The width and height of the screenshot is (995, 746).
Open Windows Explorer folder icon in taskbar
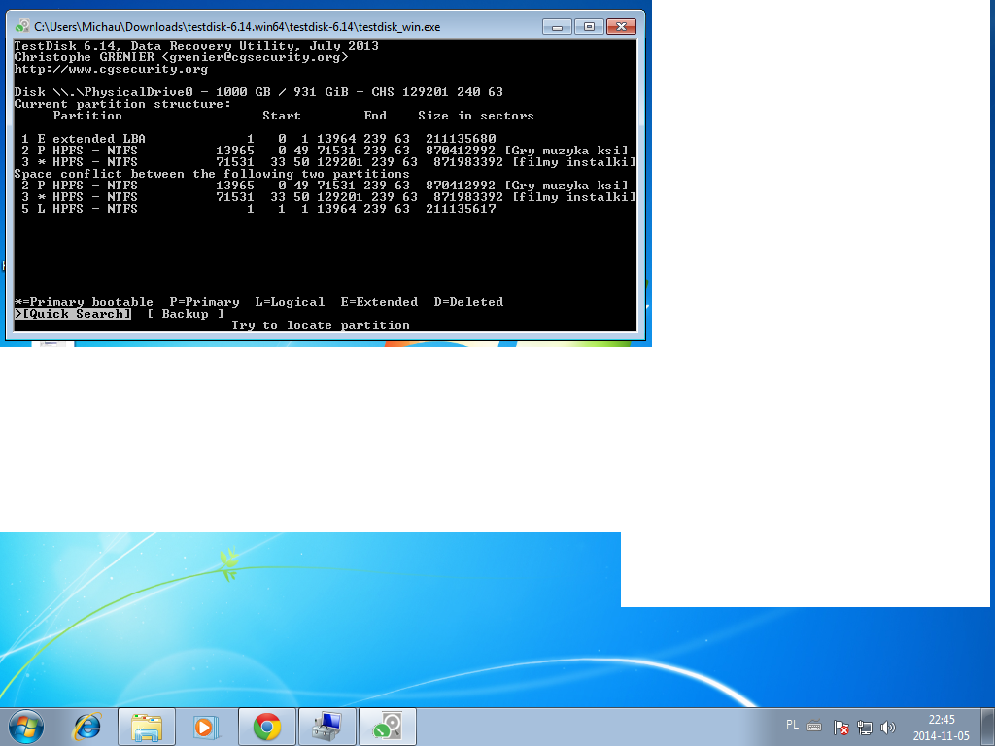[x=147, y=727]
